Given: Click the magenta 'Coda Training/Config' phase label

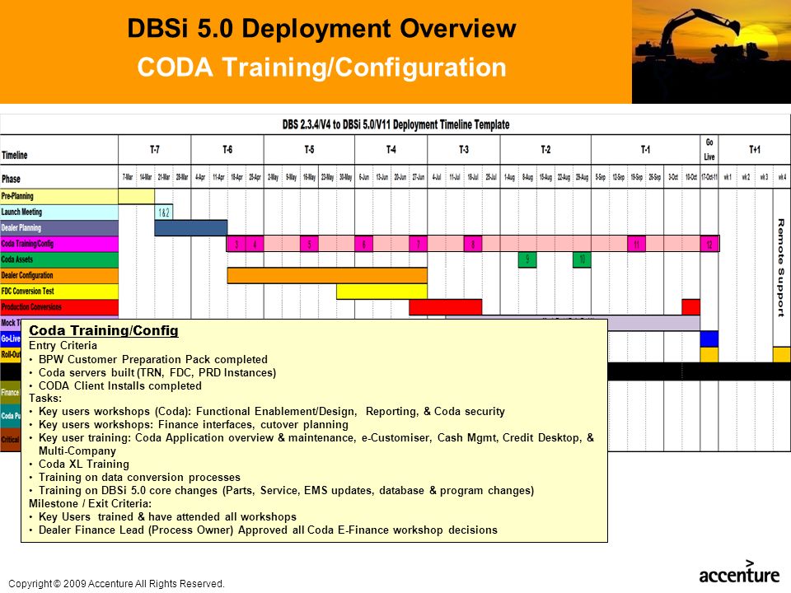Looking at the screenshot, I should pos(59,244).
